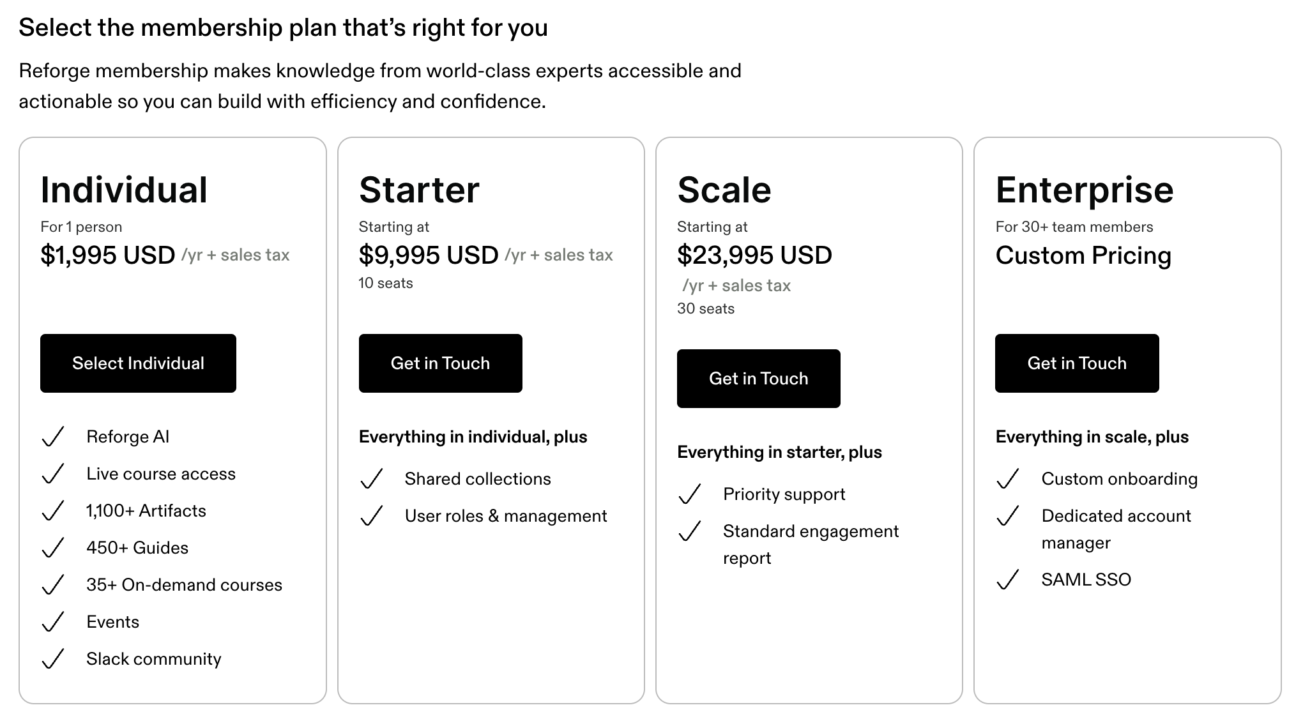Click Get in Touch under Starter plan

440,363
